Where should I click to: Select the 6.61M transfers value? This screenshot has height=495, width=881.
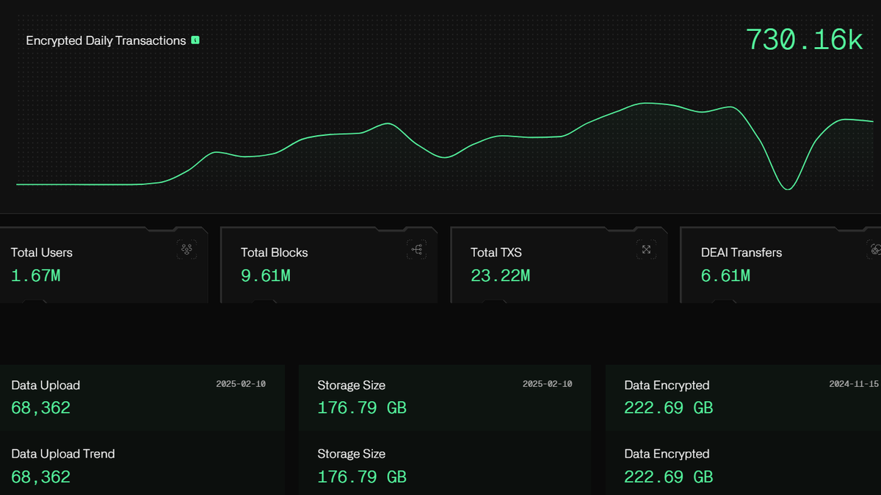(726, 276)
